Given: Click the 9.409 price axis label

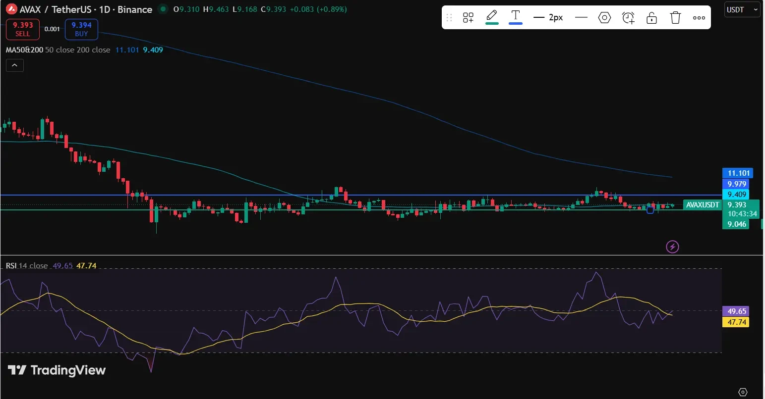Looking at the screenshot, I should click(737, 195).
